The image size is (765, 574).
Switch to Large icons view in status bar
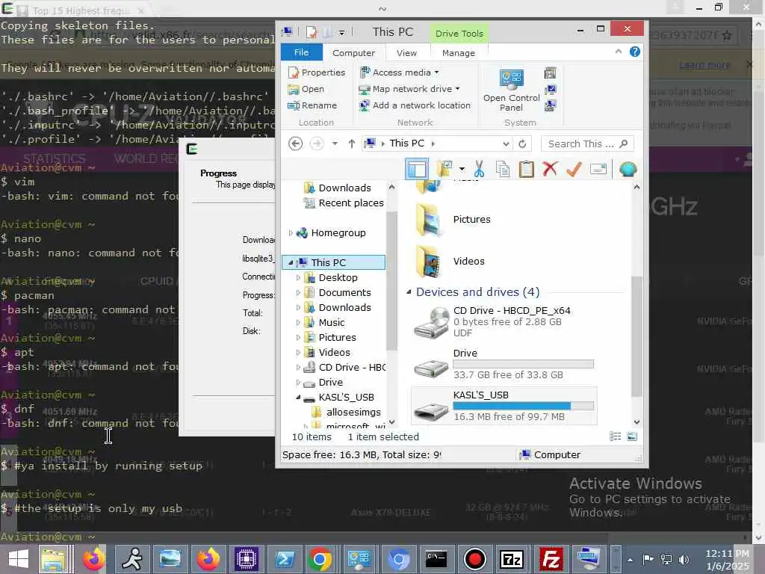pyautogui.click(x=632, y=436)
